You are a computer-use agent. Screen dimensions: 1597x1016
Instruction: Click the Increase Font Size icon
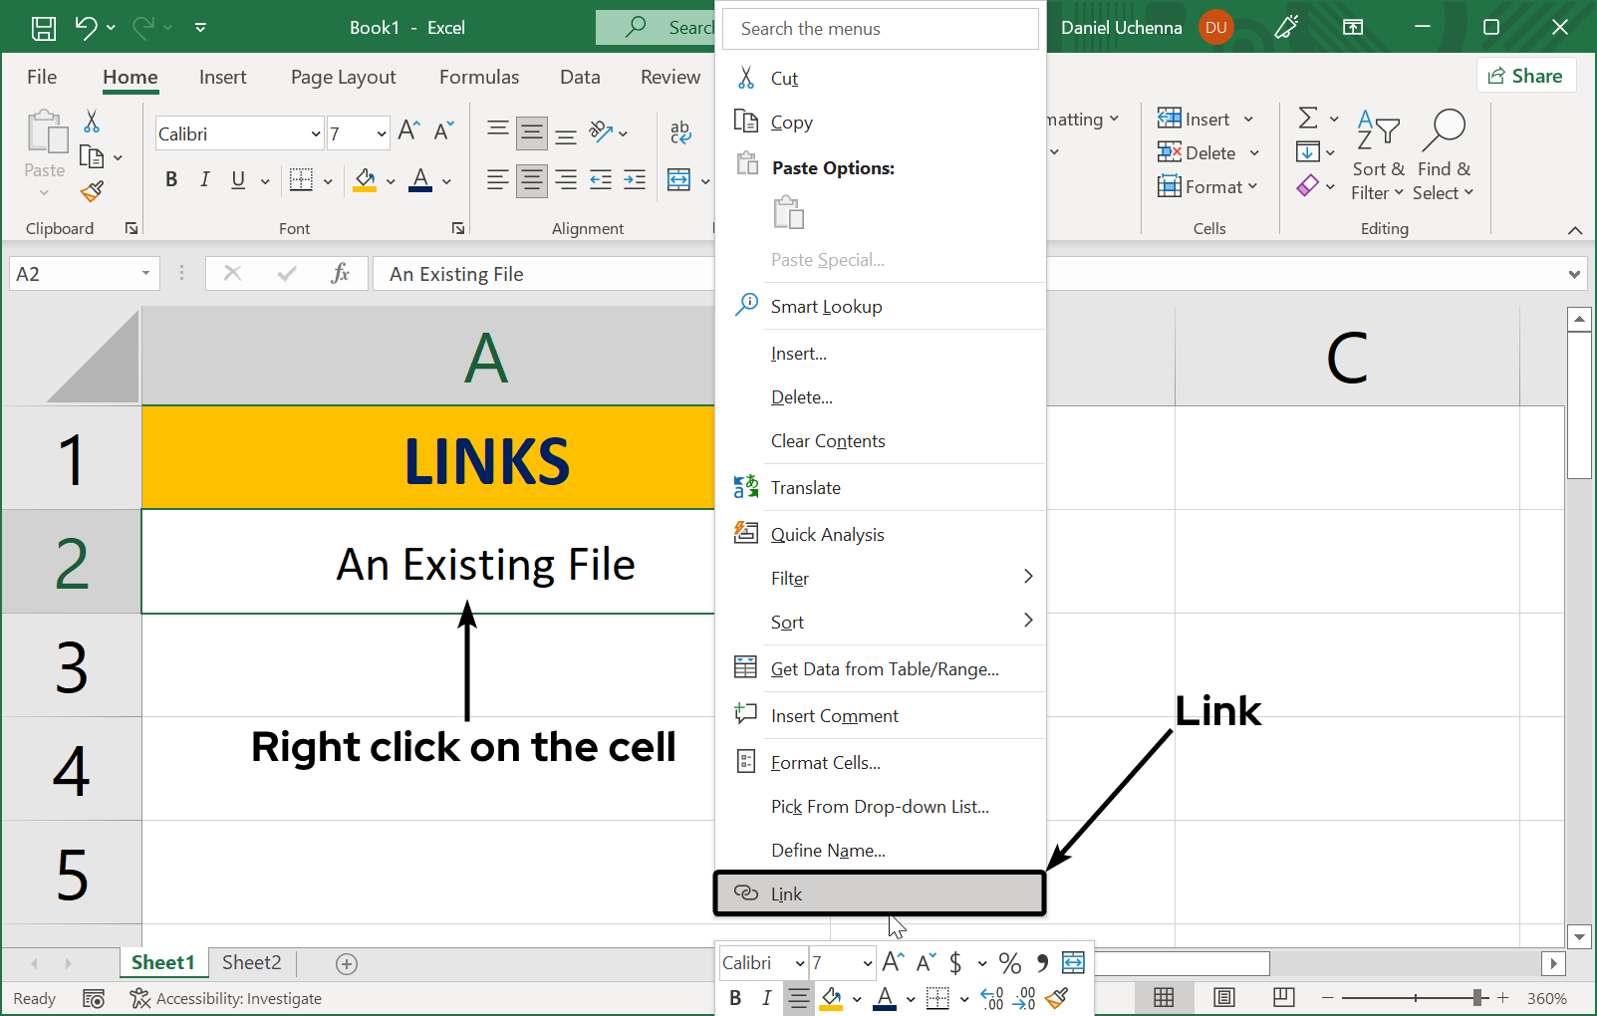click(406, 128)
